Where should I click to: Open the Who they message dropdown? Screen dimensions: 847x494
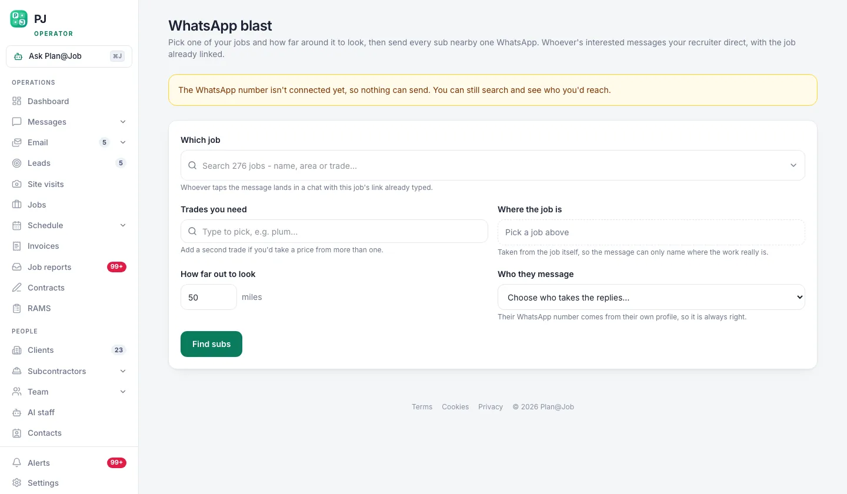[x=651, y=297]
